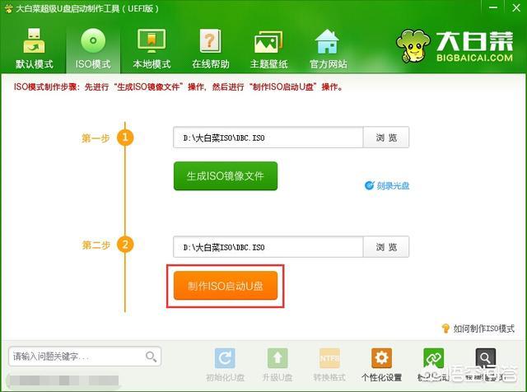The image size is (527, 392).
Task: Minimize the 大白菜 window
Action: click(x=493, y=7)
